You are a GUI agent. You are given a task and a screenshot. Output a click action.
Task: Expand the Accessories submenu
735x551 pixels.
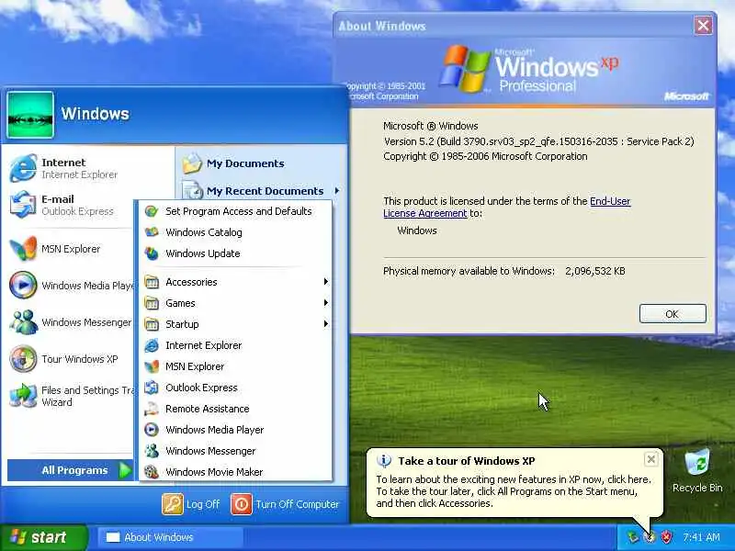point(236,282)
